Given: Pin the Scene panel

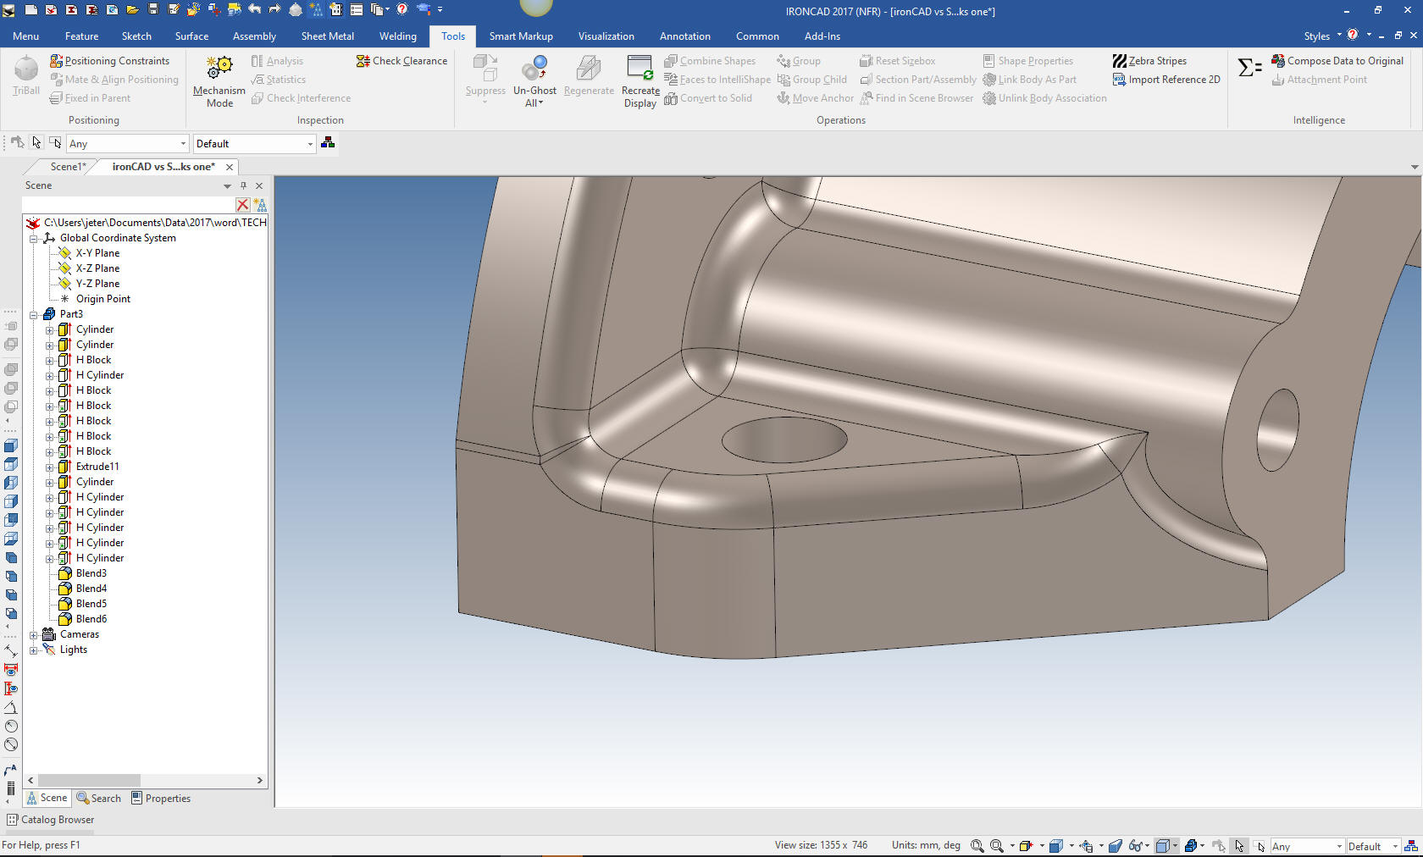Looking at the screenshot, I should coord(243,185).
